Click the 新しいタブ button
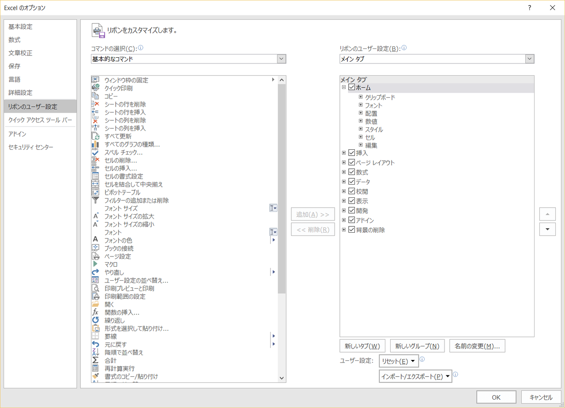 click(363, 346)
